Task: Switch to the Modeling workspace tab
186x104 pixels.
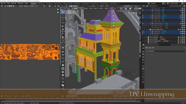Action: click(41, 4)
